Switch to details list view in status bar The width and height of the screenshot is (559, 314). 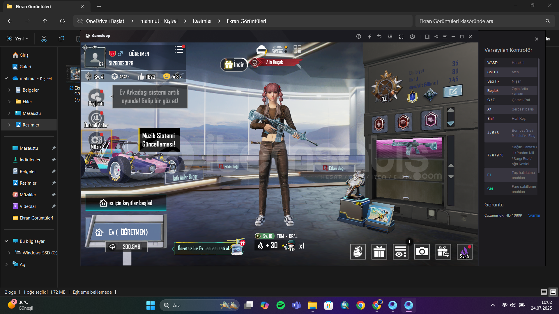click(x=544, y=292)
